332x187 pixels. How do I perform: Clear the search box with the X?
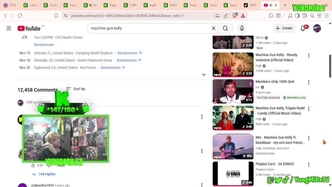pos(213,28)
